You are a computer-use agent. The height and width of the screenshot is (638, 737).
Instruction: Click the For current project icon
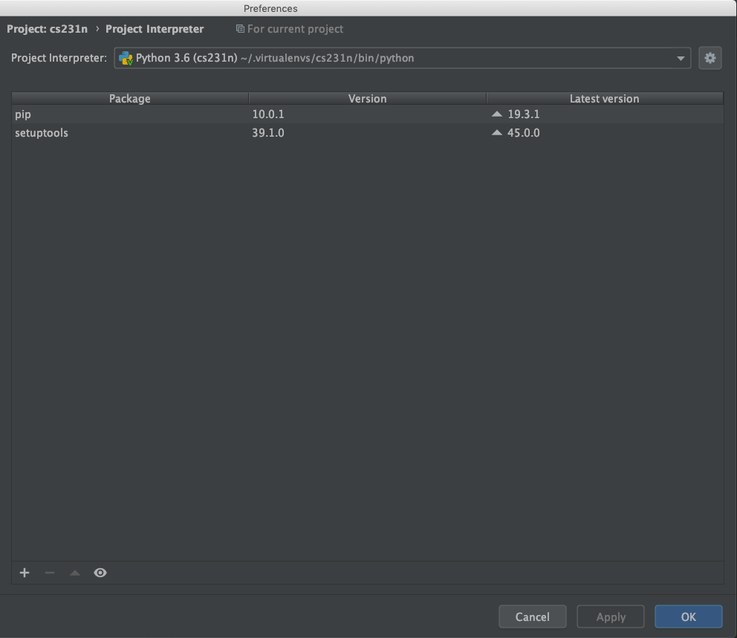240,29
